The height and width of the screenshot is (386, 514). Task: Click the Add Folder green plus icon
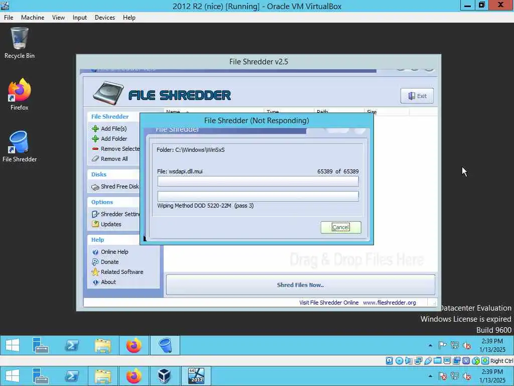pyautogui.click(x=95, y=139)
